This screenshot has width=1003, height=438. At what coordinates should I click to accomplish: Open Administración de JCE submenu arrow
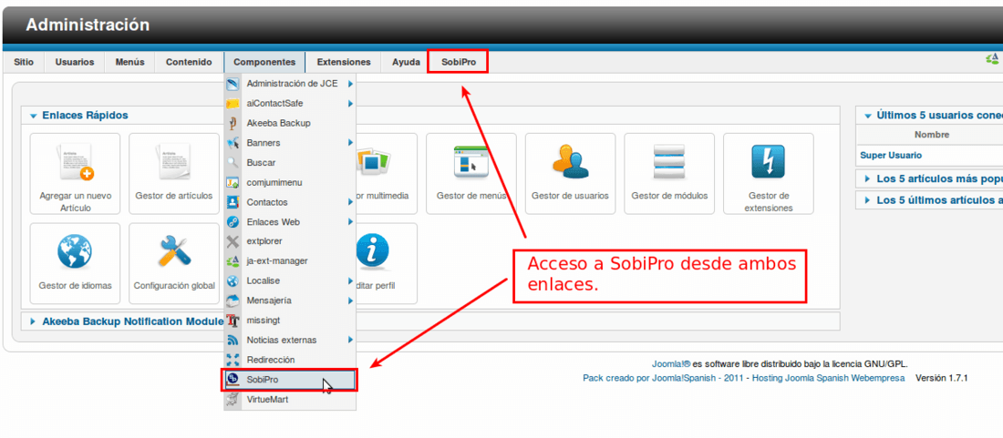tap(351, 84)
